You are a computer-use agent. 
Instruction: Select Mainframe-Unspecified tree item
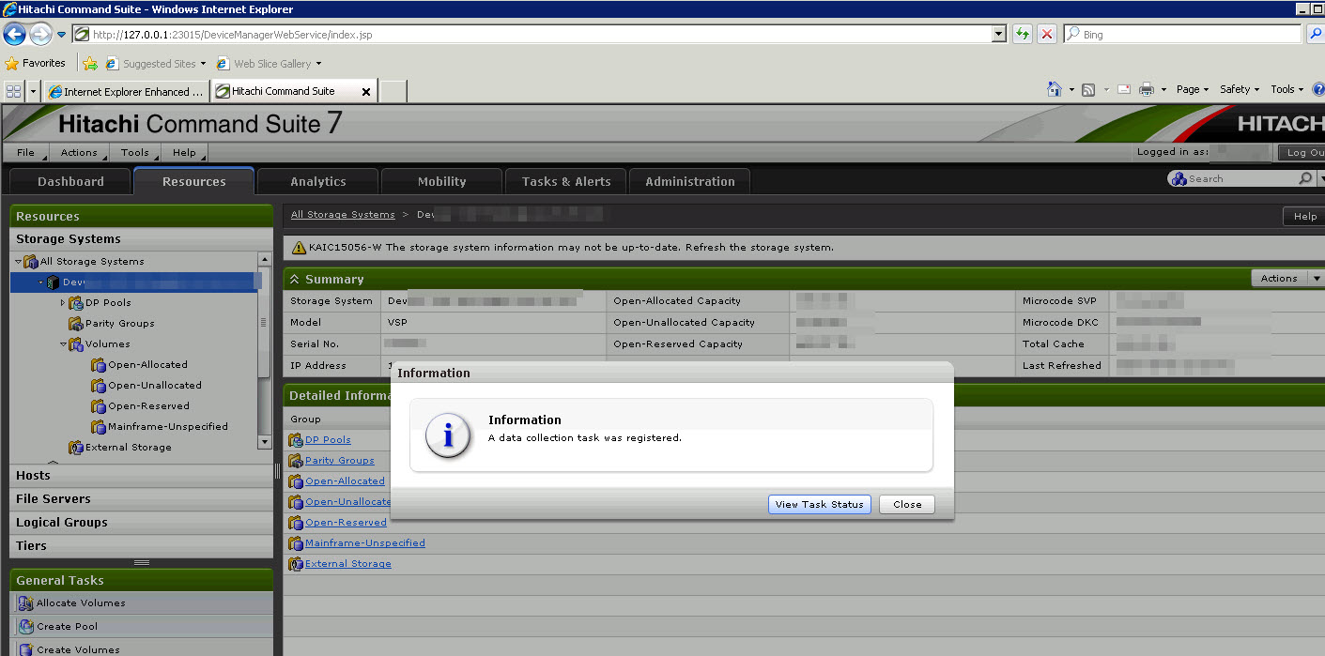[167, 427]
